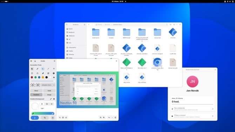Open the Files sidebar hamburger menu
This screenshot has height=132, width=235.
point(85,25)
